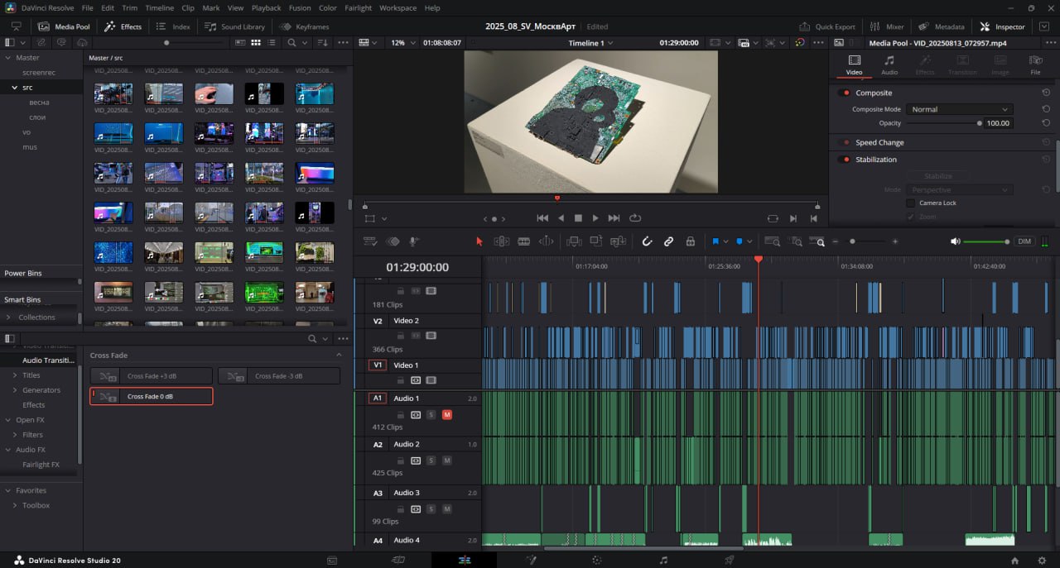Open the Fusion menu
Image resolution: width=1060 pixels, height=568 pixels.
pyautogui.click(x=300, y=7)
